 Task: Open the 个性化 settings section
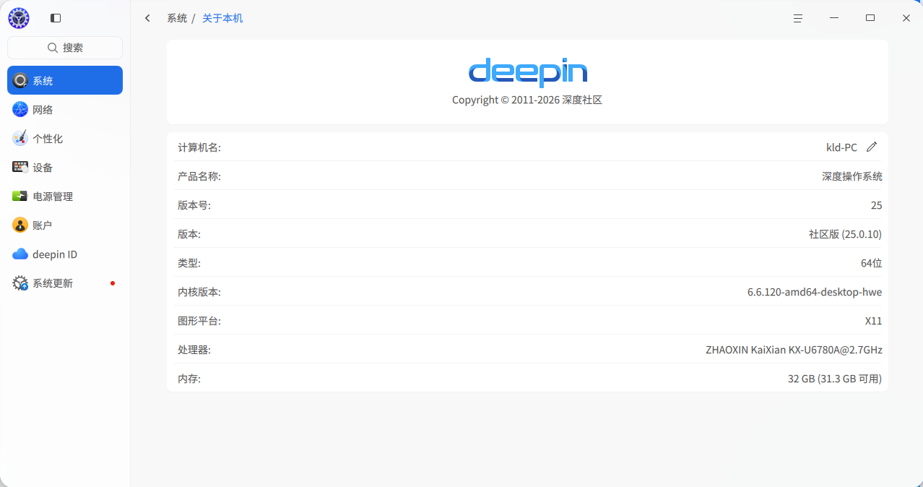coord(65,138)
